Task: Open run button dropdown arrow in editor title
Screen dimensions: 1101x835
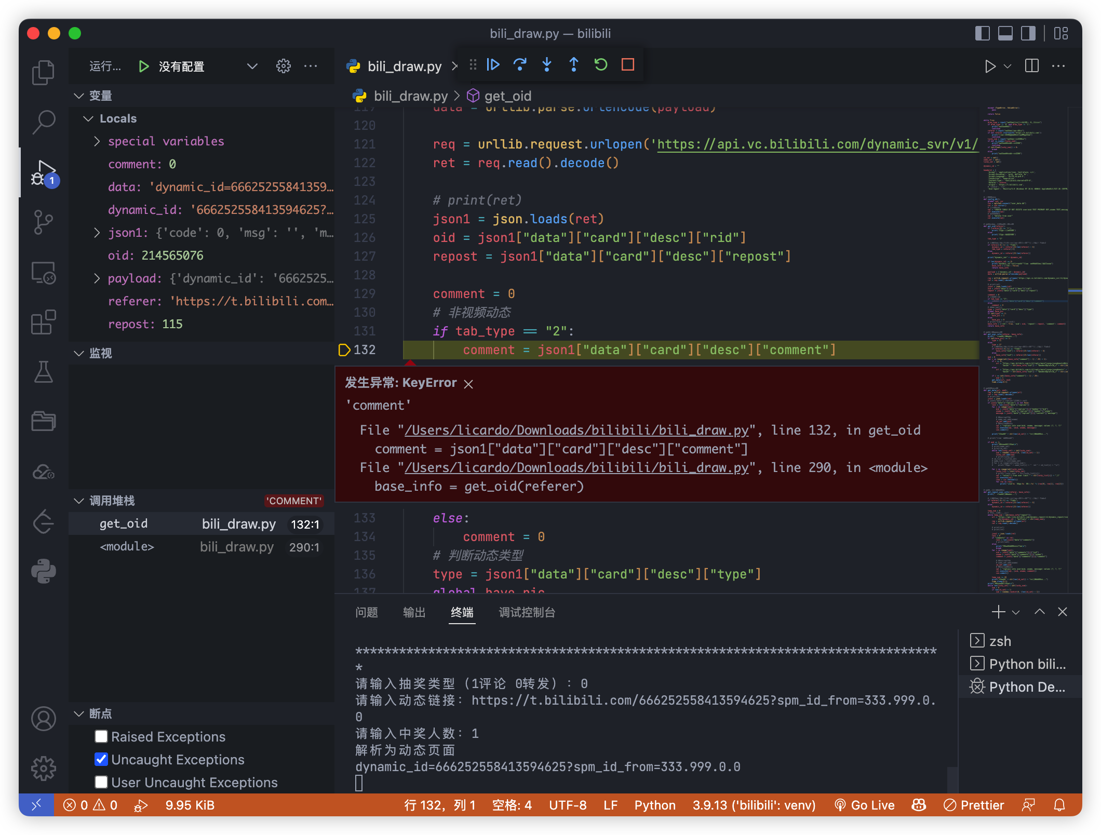Action: pyautogui.click(x=1008, y=66)
